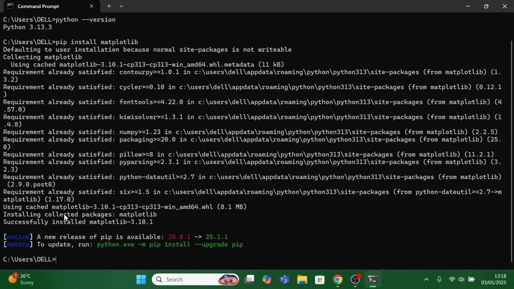
Task: Click the red version '25.0.1' text
Action: click(x=179, y=237)
